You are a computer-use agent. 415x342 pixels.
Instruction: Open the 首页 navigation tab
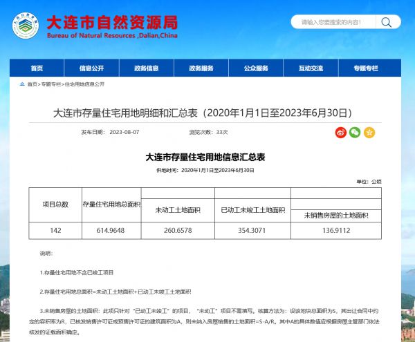37,68
